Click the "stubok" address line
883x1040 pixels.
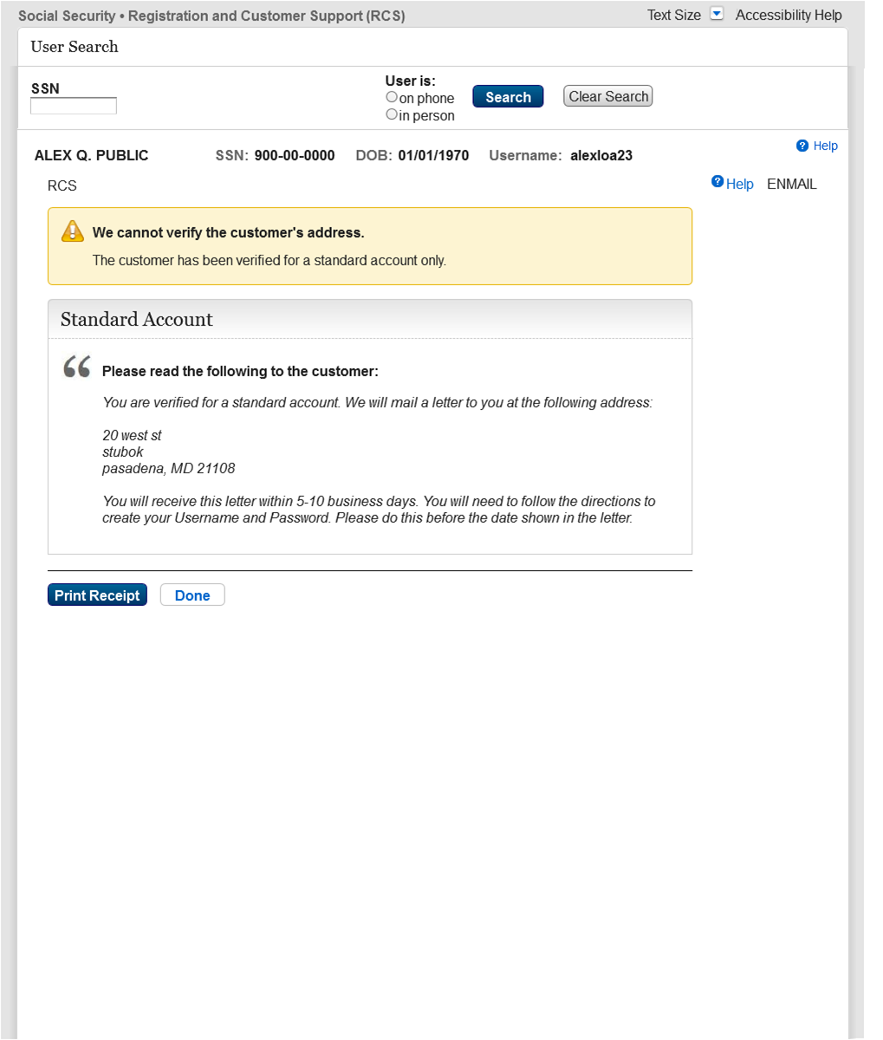tap(123, 452)
